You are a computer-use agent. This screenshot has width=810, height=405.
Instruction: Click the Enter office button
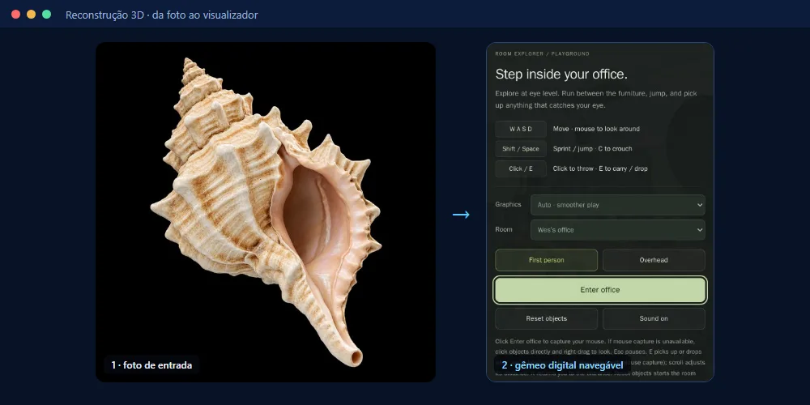pos(599,290)
